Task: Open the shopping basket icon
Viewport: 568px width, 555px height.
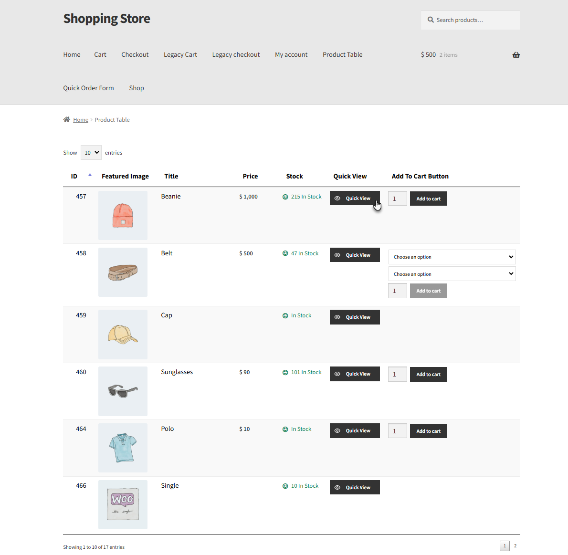Action: [516, 55]
